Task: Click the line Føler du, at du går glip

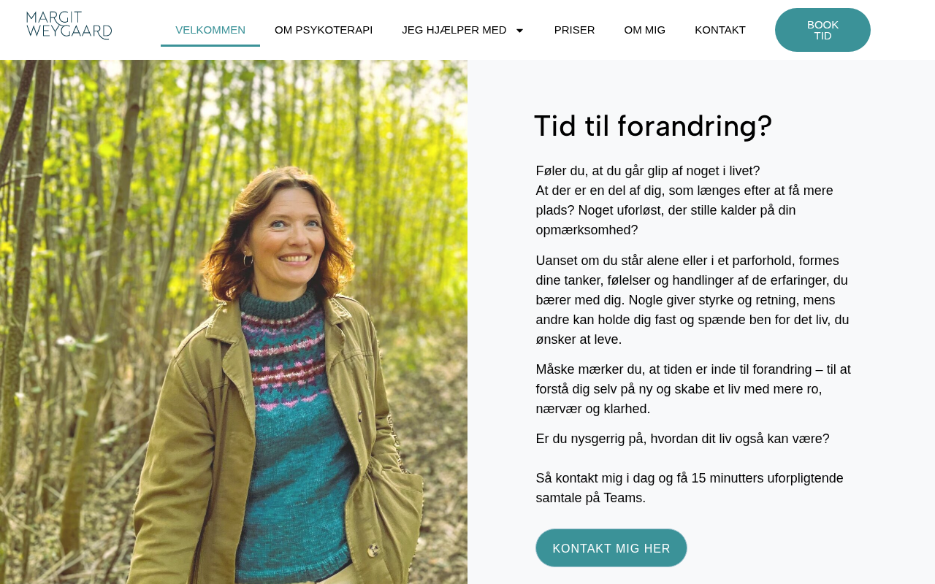Action: 648,171
